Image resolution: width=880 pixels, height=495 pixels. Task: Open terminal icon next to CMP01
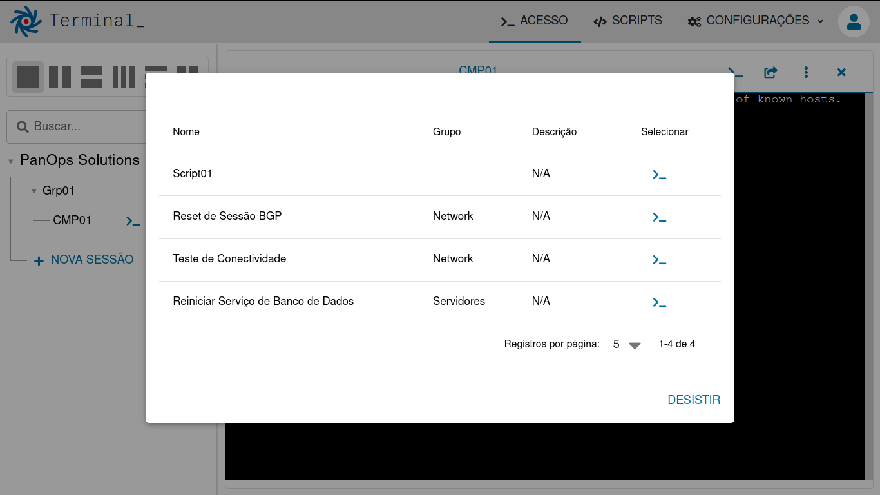point(133,221)
